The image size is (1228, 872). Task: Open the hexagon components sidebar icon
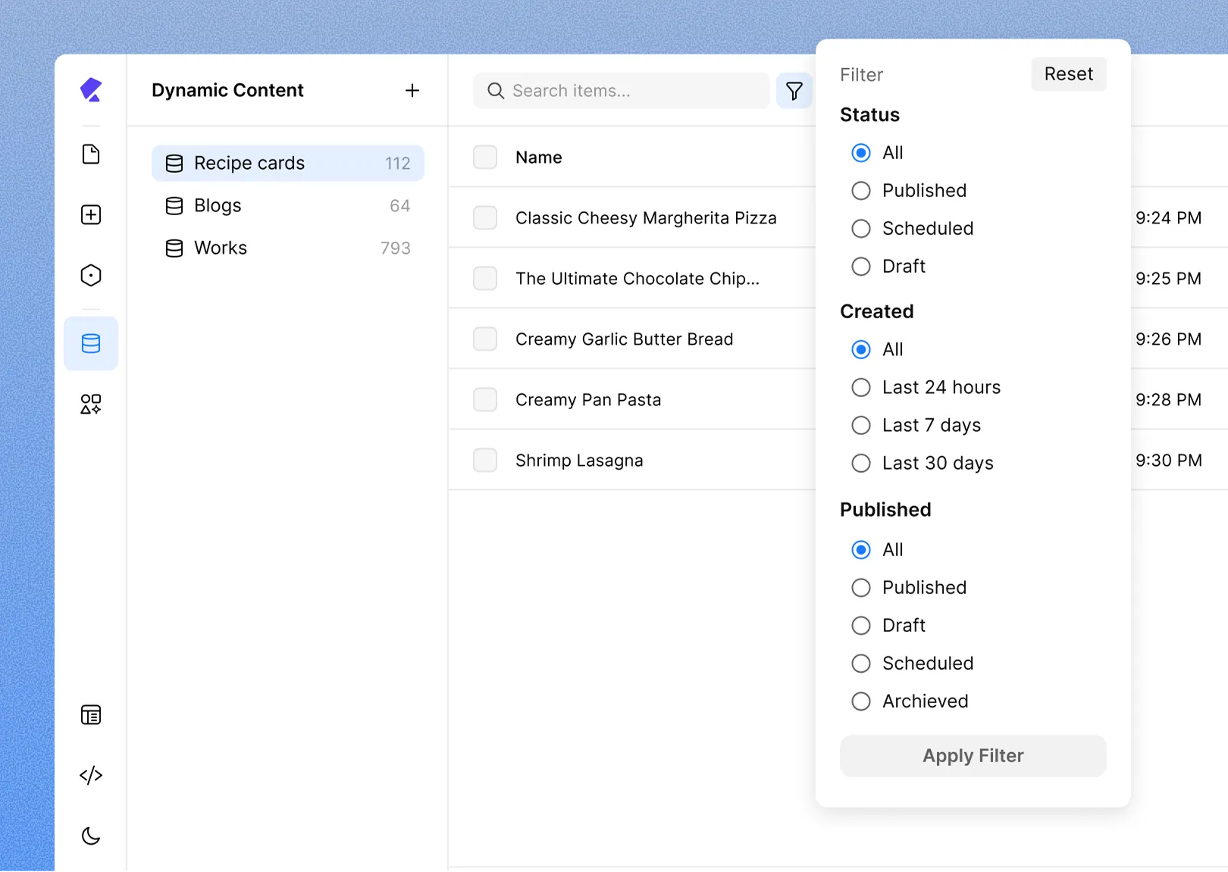[91, 276]
